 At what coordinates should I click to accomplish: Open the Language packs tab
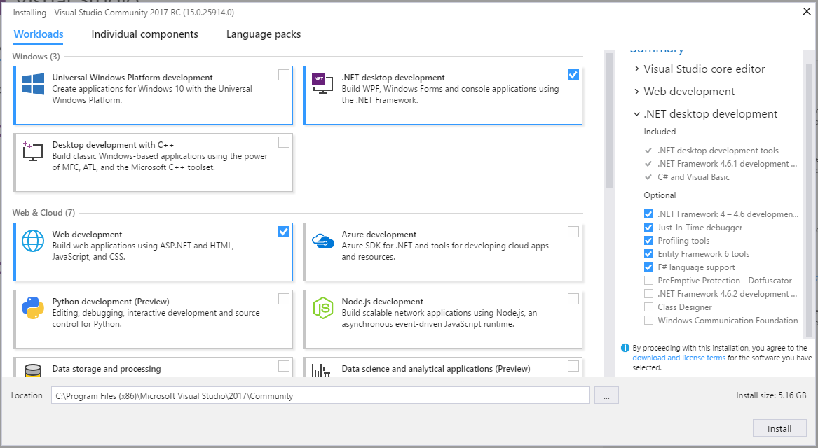[264, 34]
